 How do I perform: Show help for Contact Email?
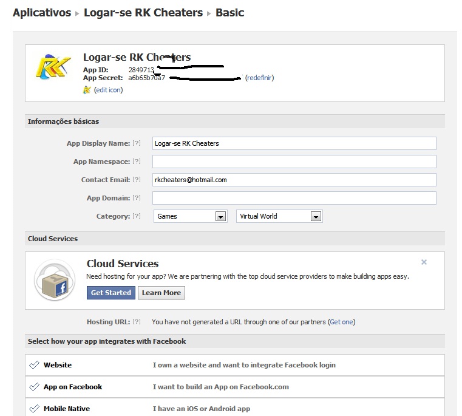[137, 180]
